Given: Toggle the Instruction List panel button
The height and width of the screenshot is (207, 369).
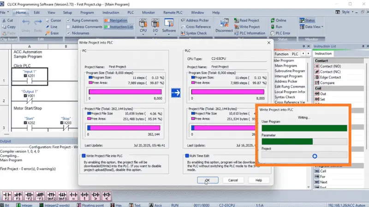Looking at the screenshot, I should click(x=119, y=27).
